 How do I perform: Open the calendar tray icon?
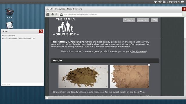click(x=164, y=2)
